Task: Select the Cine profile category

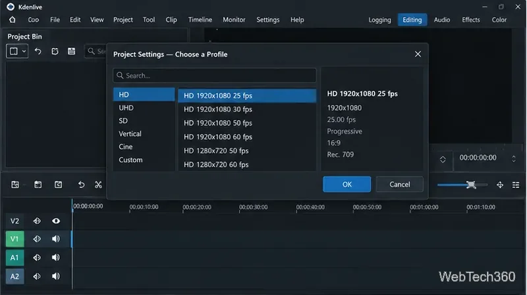Action: tap(144, 147)
